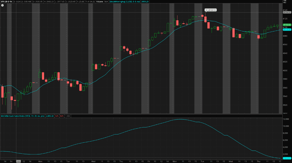Image resolution: width=292 pixels, height=163 pixels.
Task: Click the 2,409.38 summation index value
Action: (50, 116)
